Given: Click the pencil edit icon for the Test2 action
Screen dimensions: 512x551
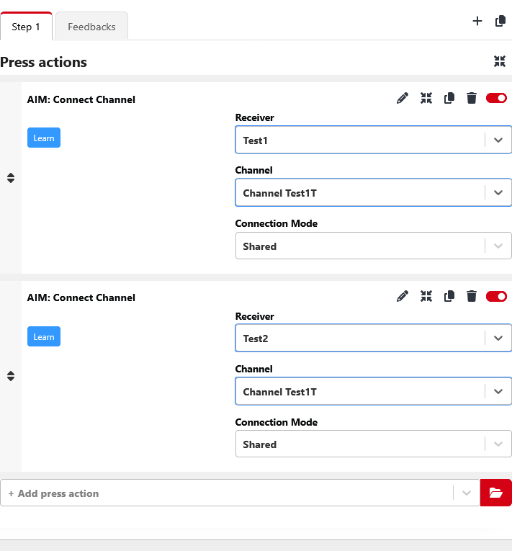Looking at the screenshot, I should pos(403,296).
